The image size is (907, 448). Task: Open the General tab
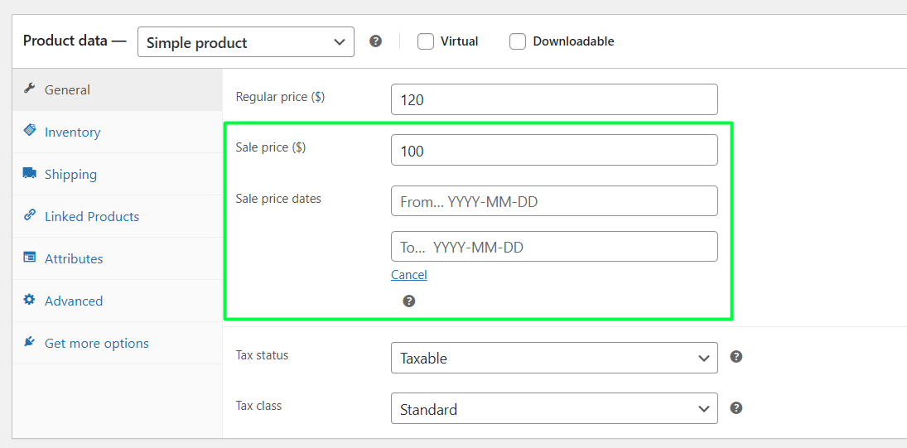pos(118,89)
